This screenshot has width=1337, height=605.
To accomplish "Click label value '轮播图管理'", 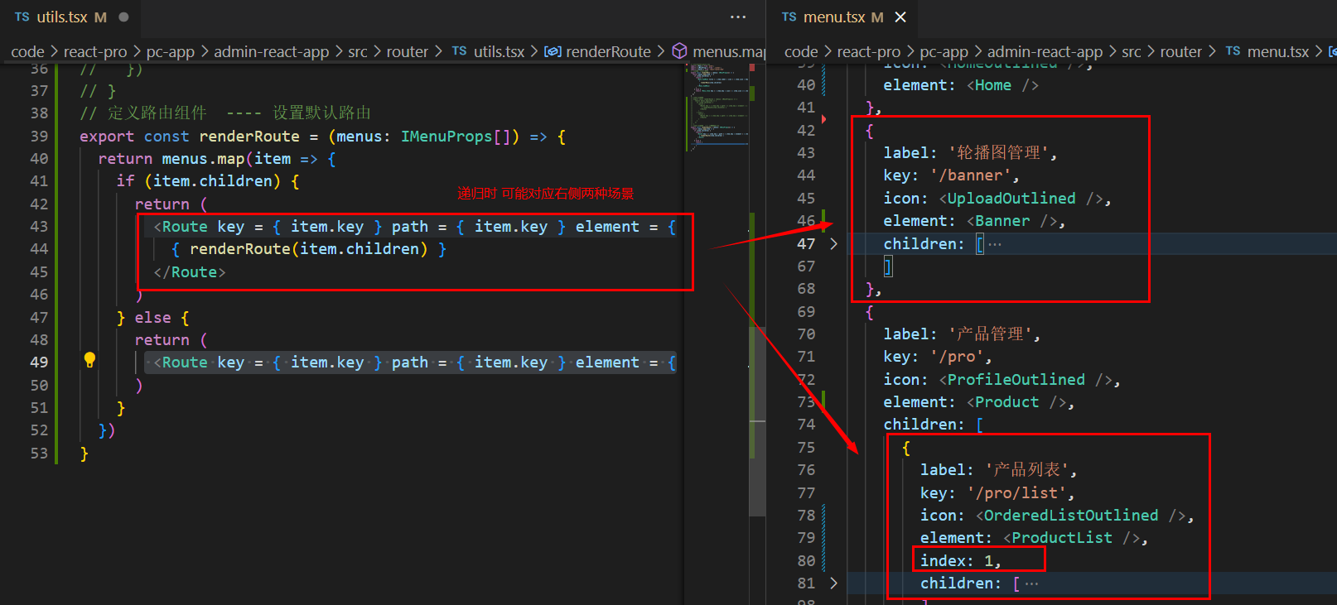I will coord(998,152).
